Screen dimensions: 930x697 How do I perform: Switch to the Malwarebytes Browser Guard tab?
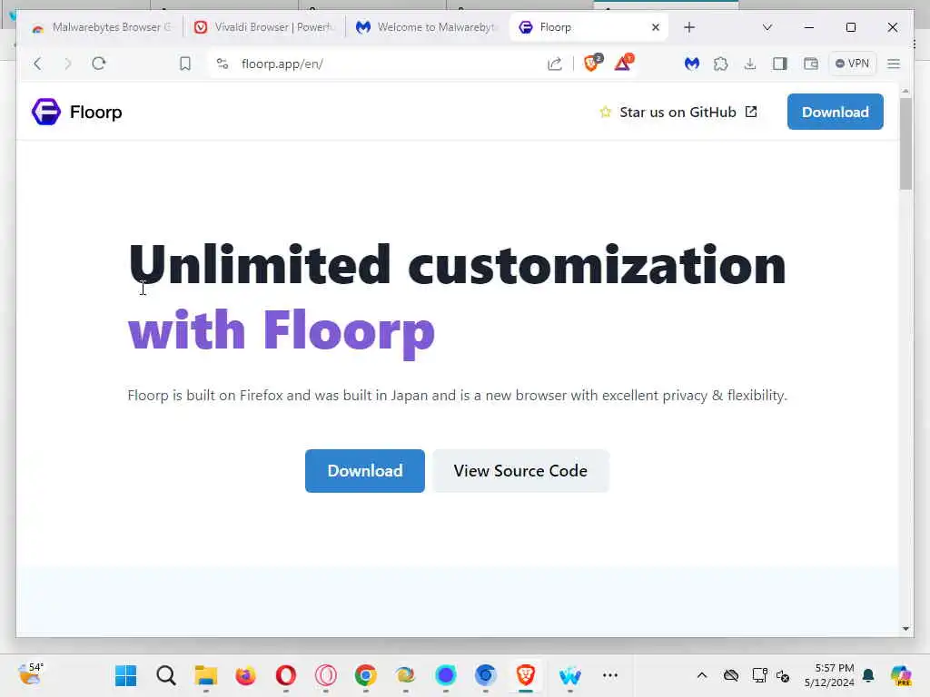point(102,27)
